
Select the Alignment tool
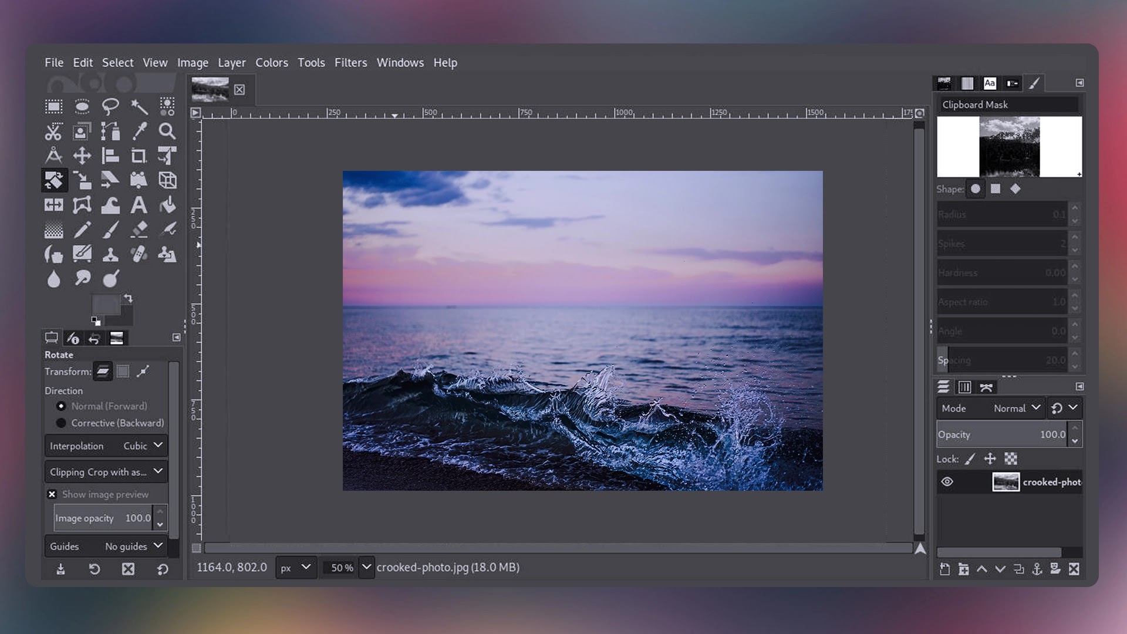click(x=110, y=156)
